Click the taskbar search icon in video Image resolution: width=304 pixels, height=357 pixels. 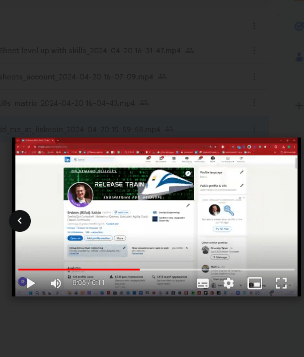[x=37, y=293]
